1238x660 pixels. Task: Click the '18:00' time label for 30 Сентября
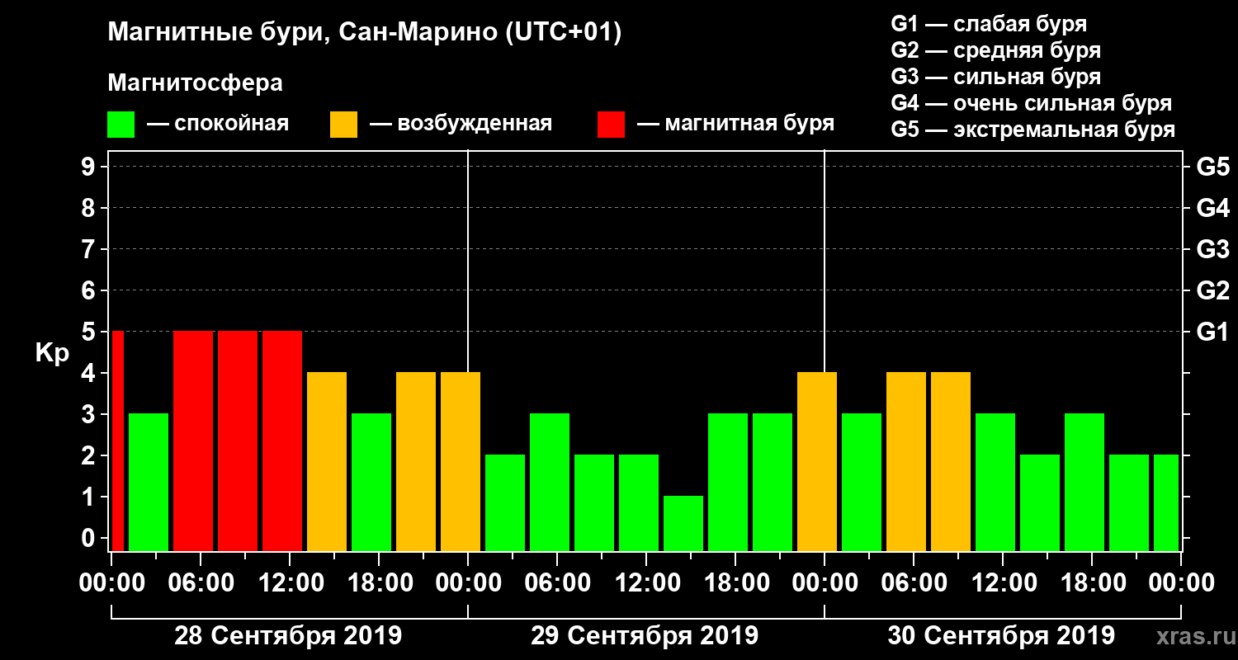point(1092,582)
